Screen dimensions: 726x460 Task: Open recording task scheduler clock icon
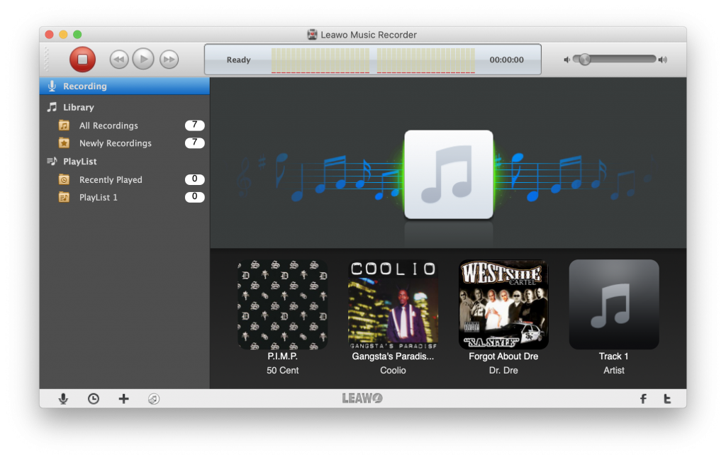click(94, 399)
